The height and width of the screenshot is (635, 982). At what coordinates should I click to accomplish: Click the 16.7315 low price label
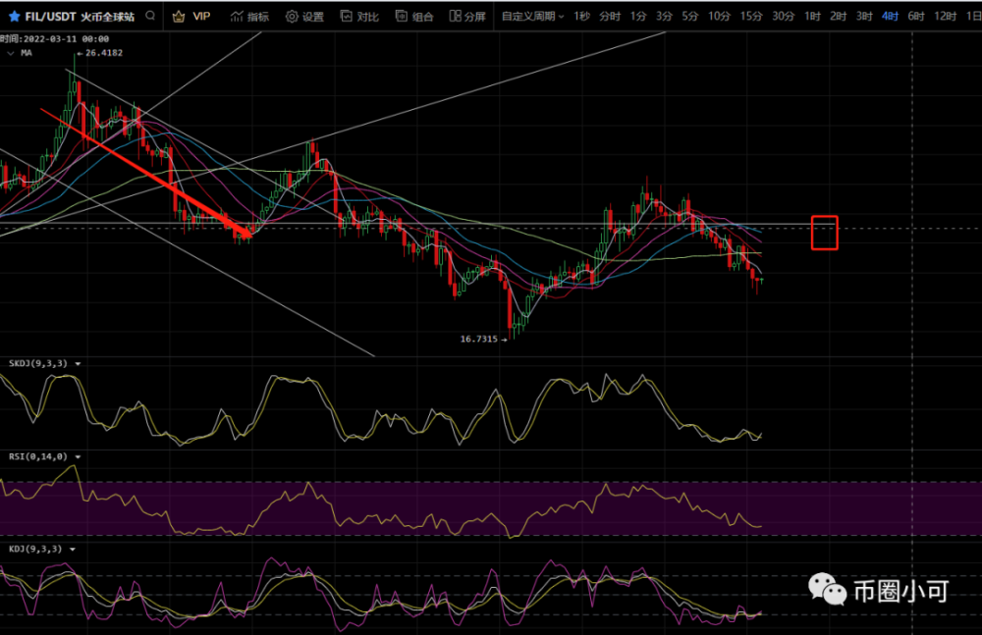point(478,339)
